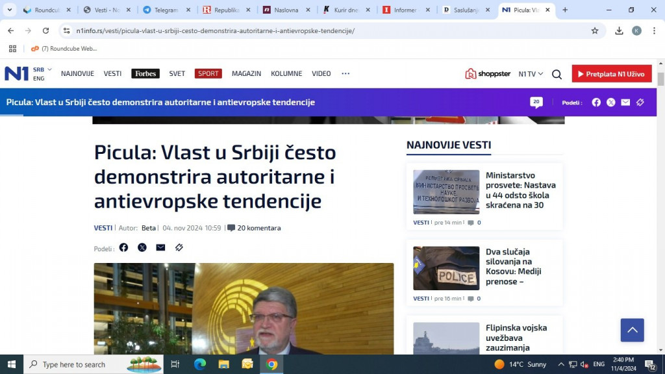Switch to the Forbes section
The image size is (665, 374).
coord(145,73)
